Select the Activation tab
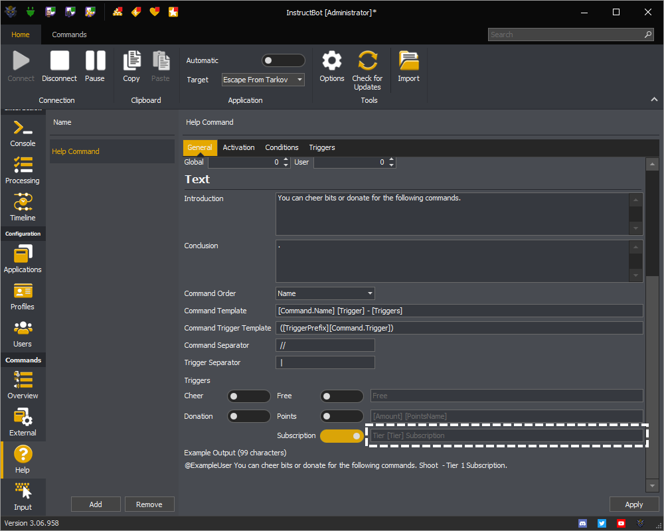The image size is (664, 531). tap(239, 148)
